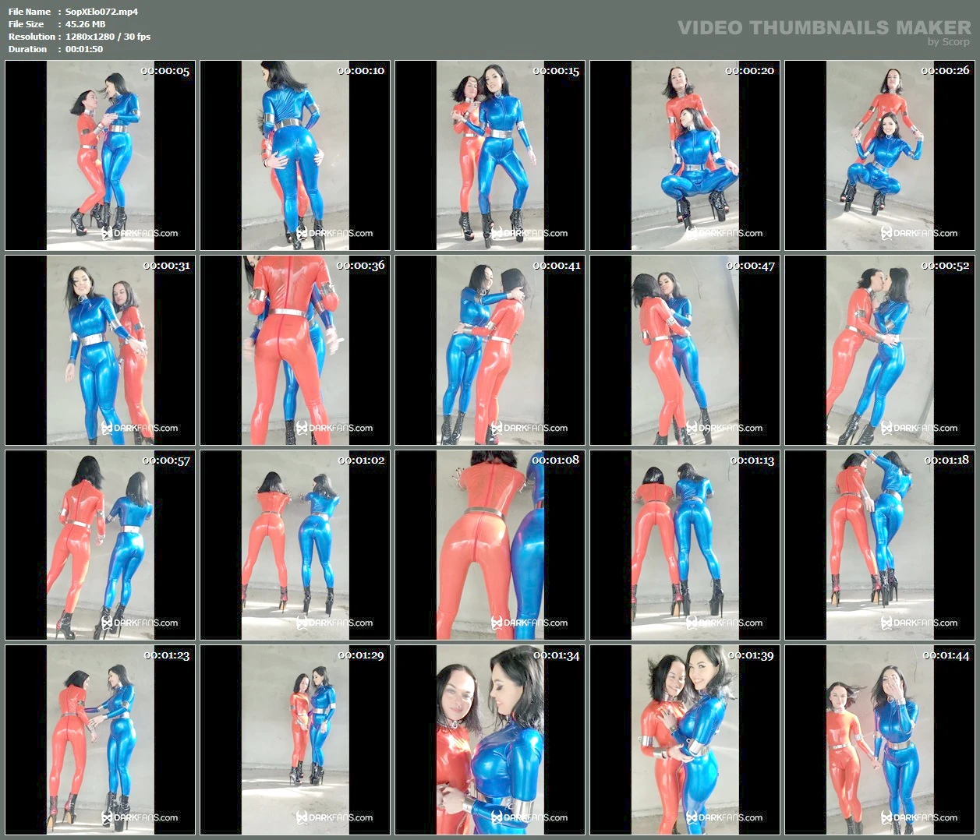Select the thumbnail at 00:00:26
980x840 pixels.
[x=879, y=155]
